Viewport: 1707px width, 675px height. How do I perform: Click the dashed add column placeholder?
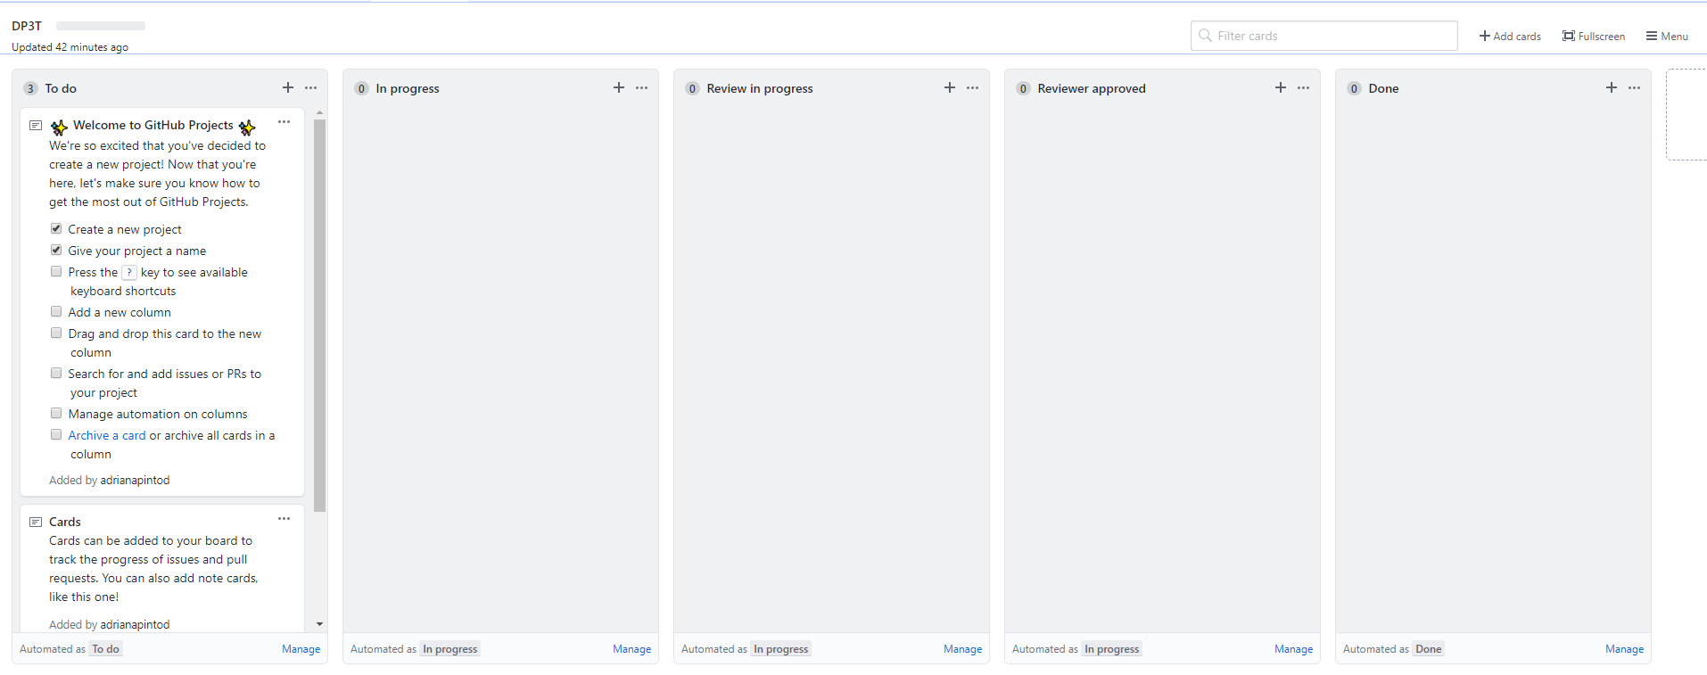click(x=1686, y=115)
